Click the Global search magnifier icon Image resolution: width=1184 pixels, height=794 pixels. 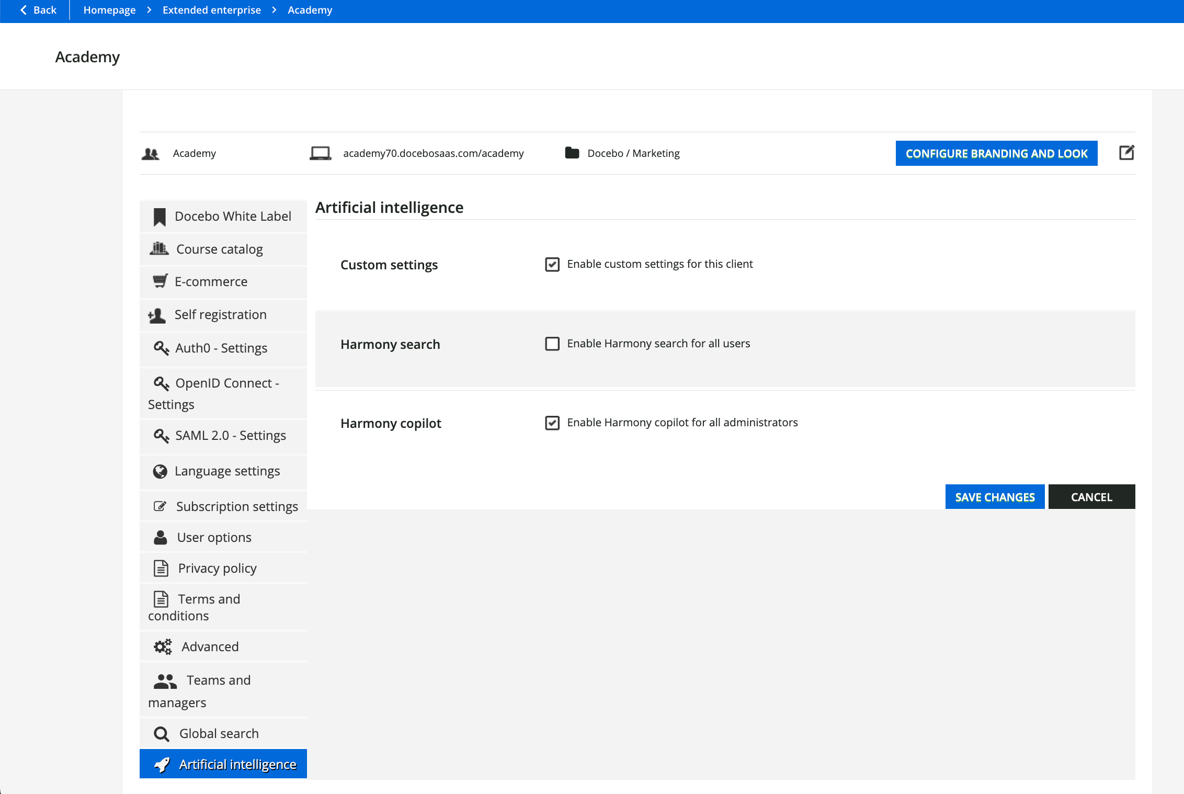[x=162, y=734]
